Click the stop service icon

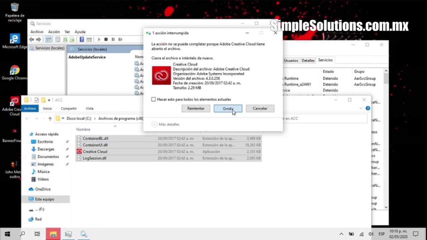tap(106, 39)
